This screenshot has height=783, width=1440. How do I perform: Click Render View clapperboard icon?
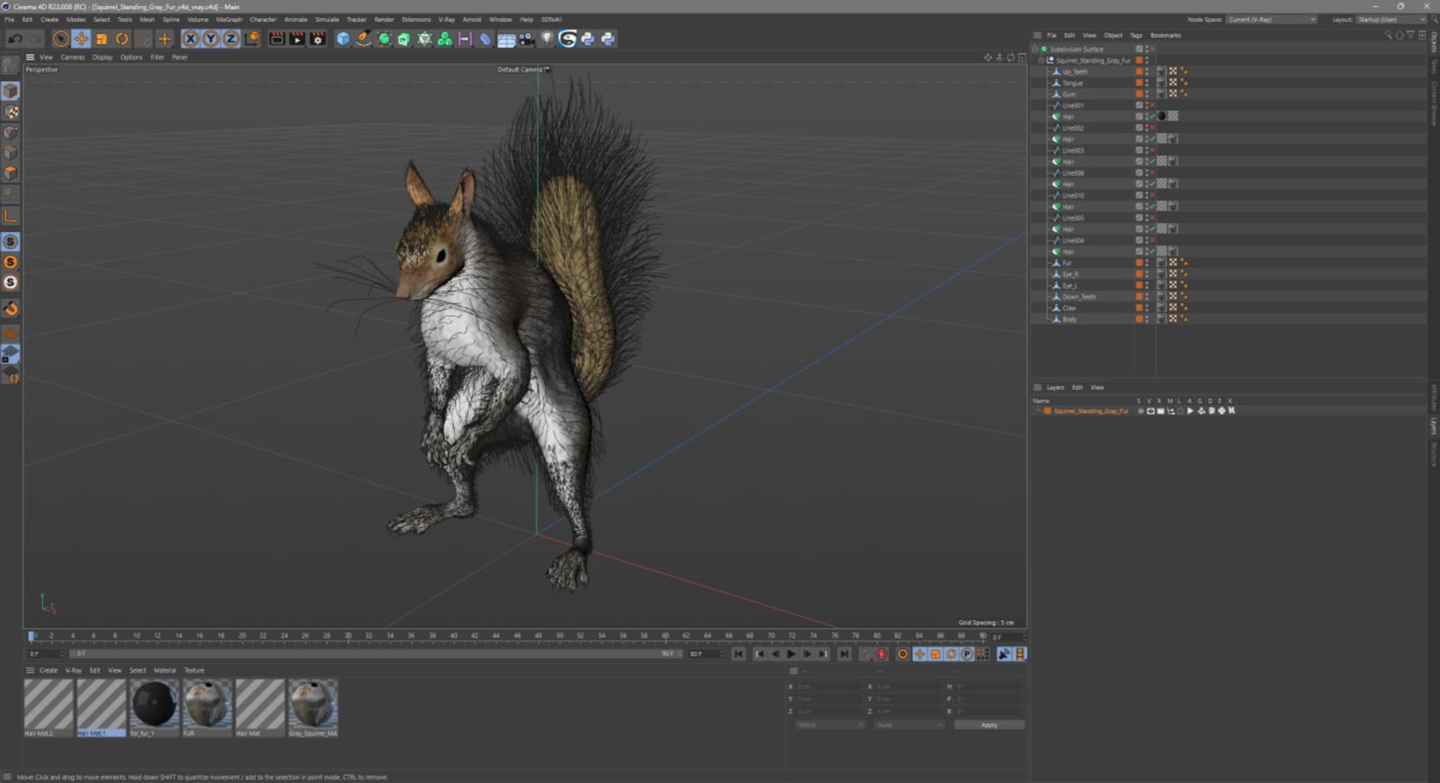[277, 39]
